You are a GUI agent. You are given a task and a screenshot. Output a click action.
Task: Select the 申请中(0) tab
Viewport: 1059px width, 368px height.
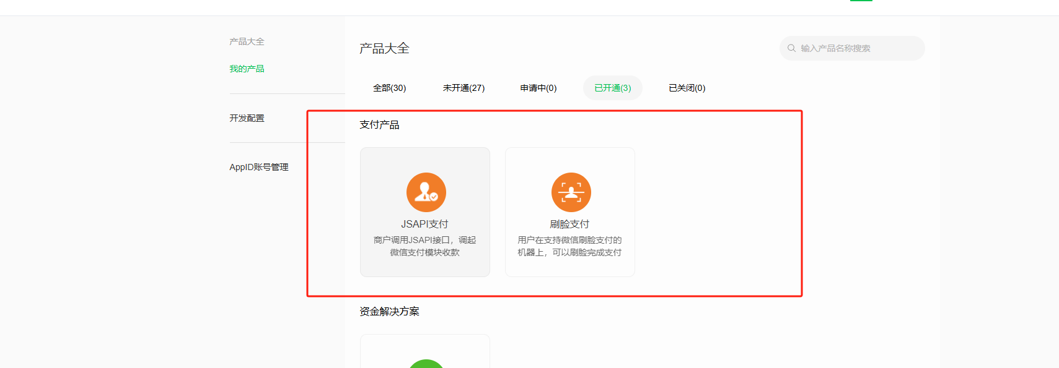tap(538, 88)
